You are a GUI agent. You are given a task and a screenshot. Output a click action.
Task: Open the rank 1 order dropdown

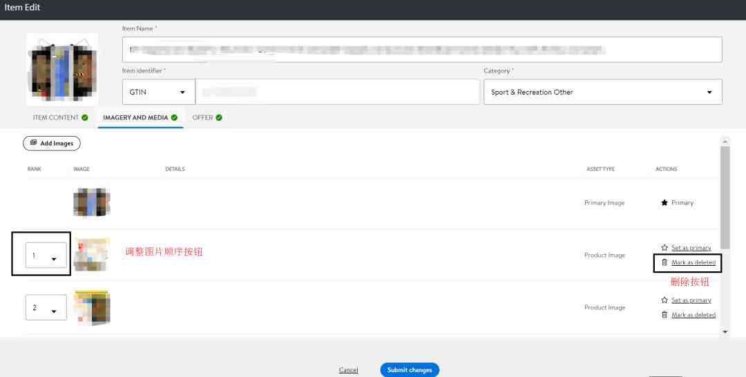pyautogui.click(x=46, y=255)
